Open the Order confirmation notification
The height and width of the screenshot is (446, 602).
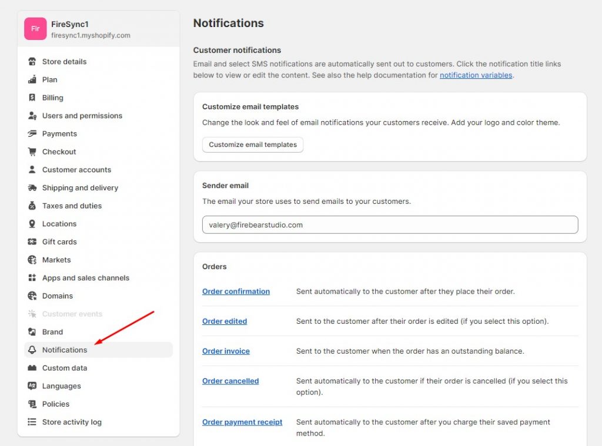236,291
